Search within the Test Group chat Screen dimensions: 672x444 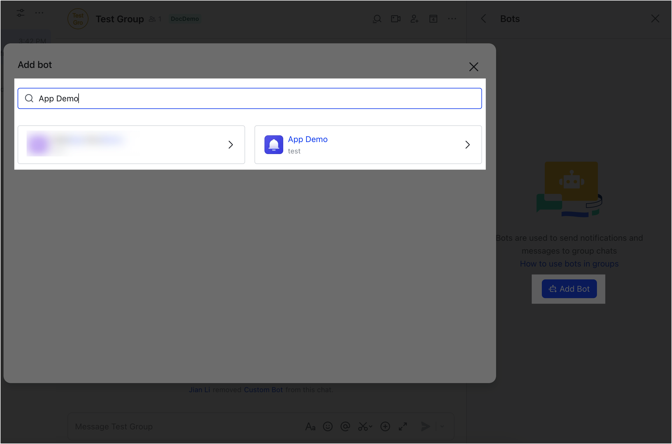click(x=377, y=19)
